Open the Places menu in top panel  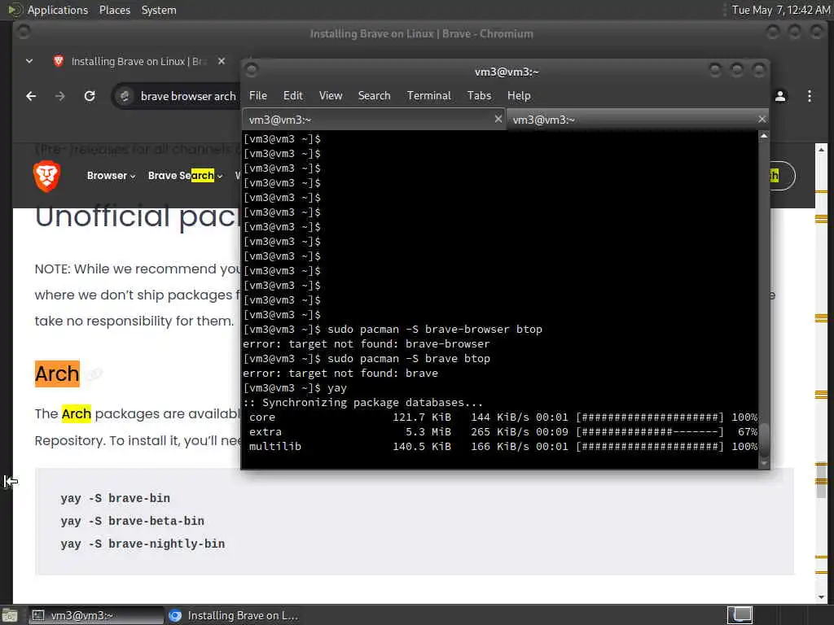114,10
